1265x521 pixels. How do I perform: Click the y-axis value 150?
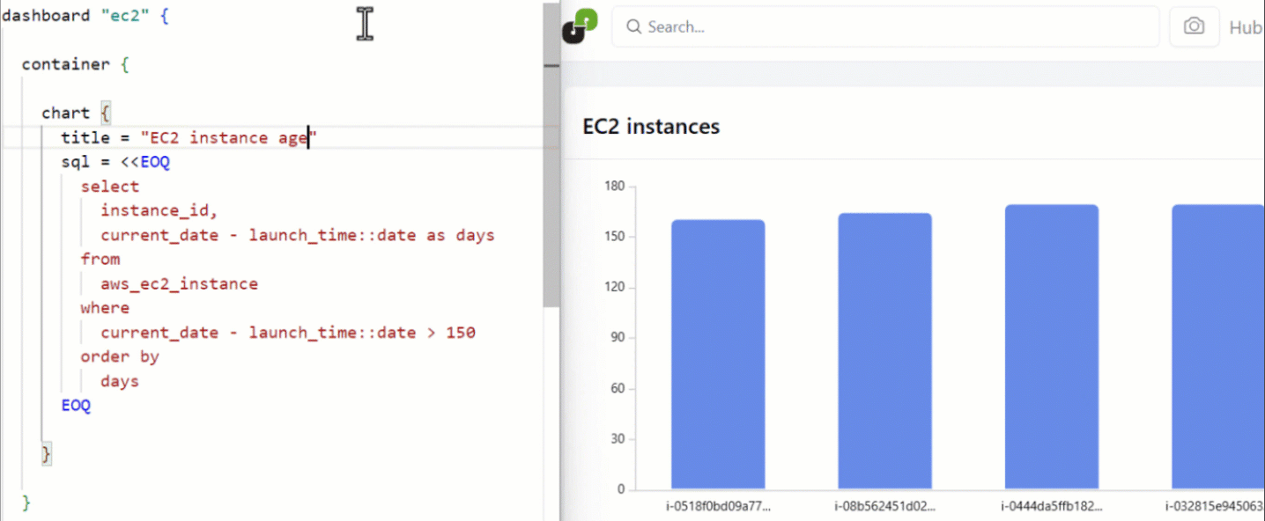click(x=615, y=237)
